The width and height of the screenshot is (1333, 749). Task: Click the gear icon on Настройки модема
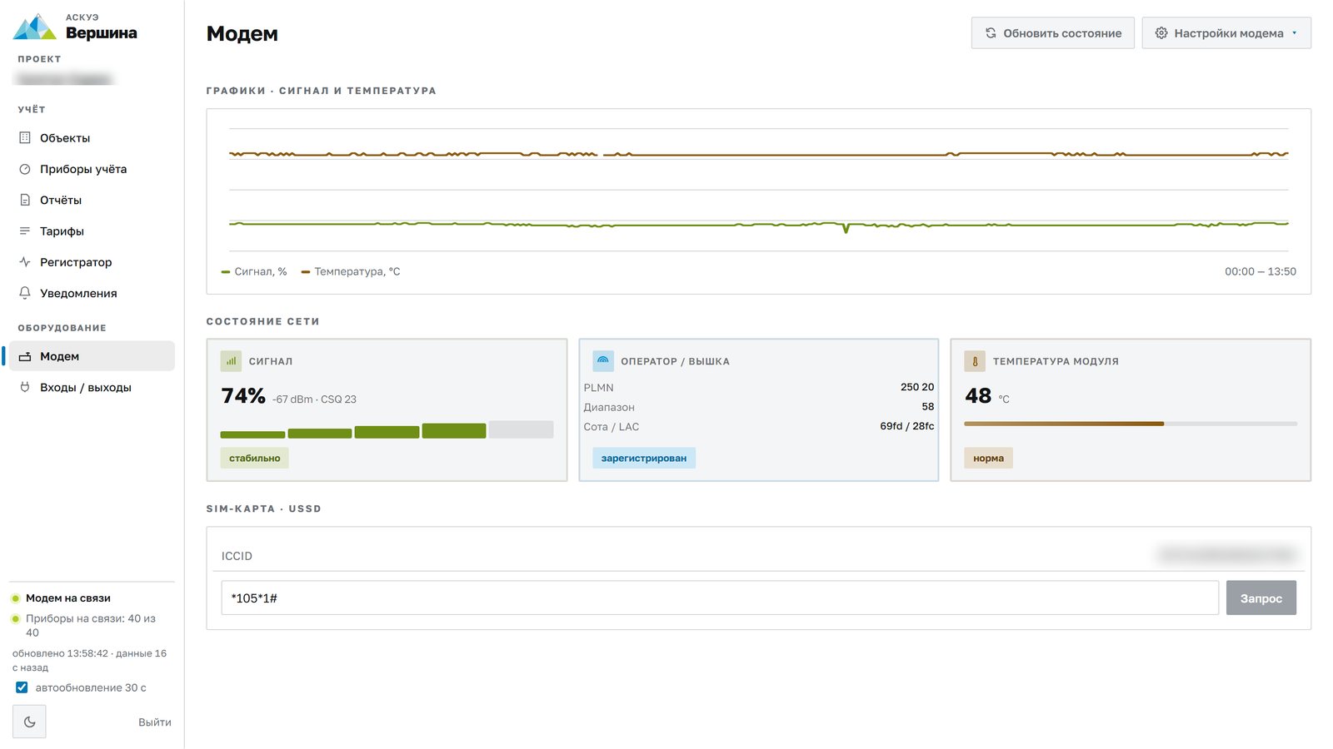click(x=1161, y=33)
